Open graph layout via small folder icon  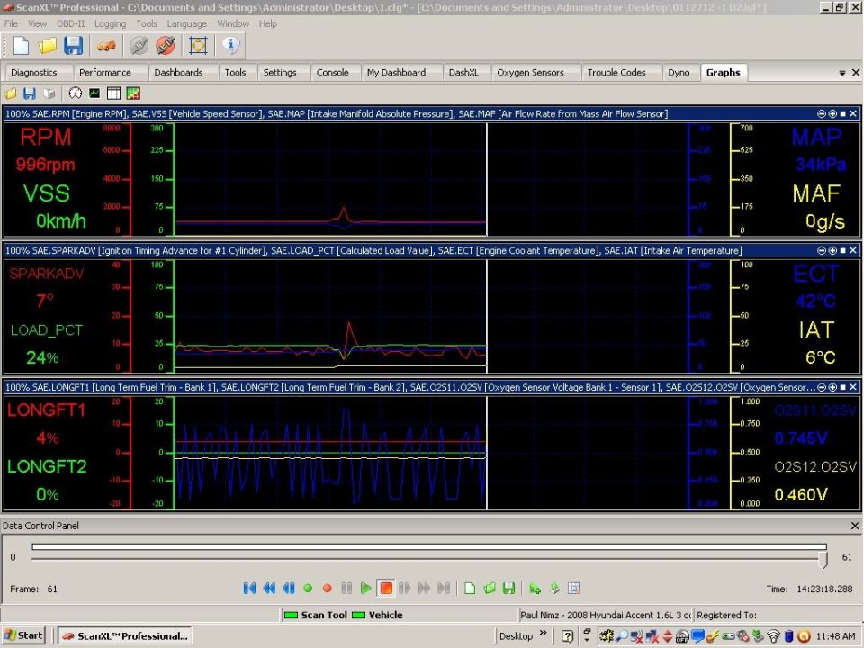tap(11, 94)
